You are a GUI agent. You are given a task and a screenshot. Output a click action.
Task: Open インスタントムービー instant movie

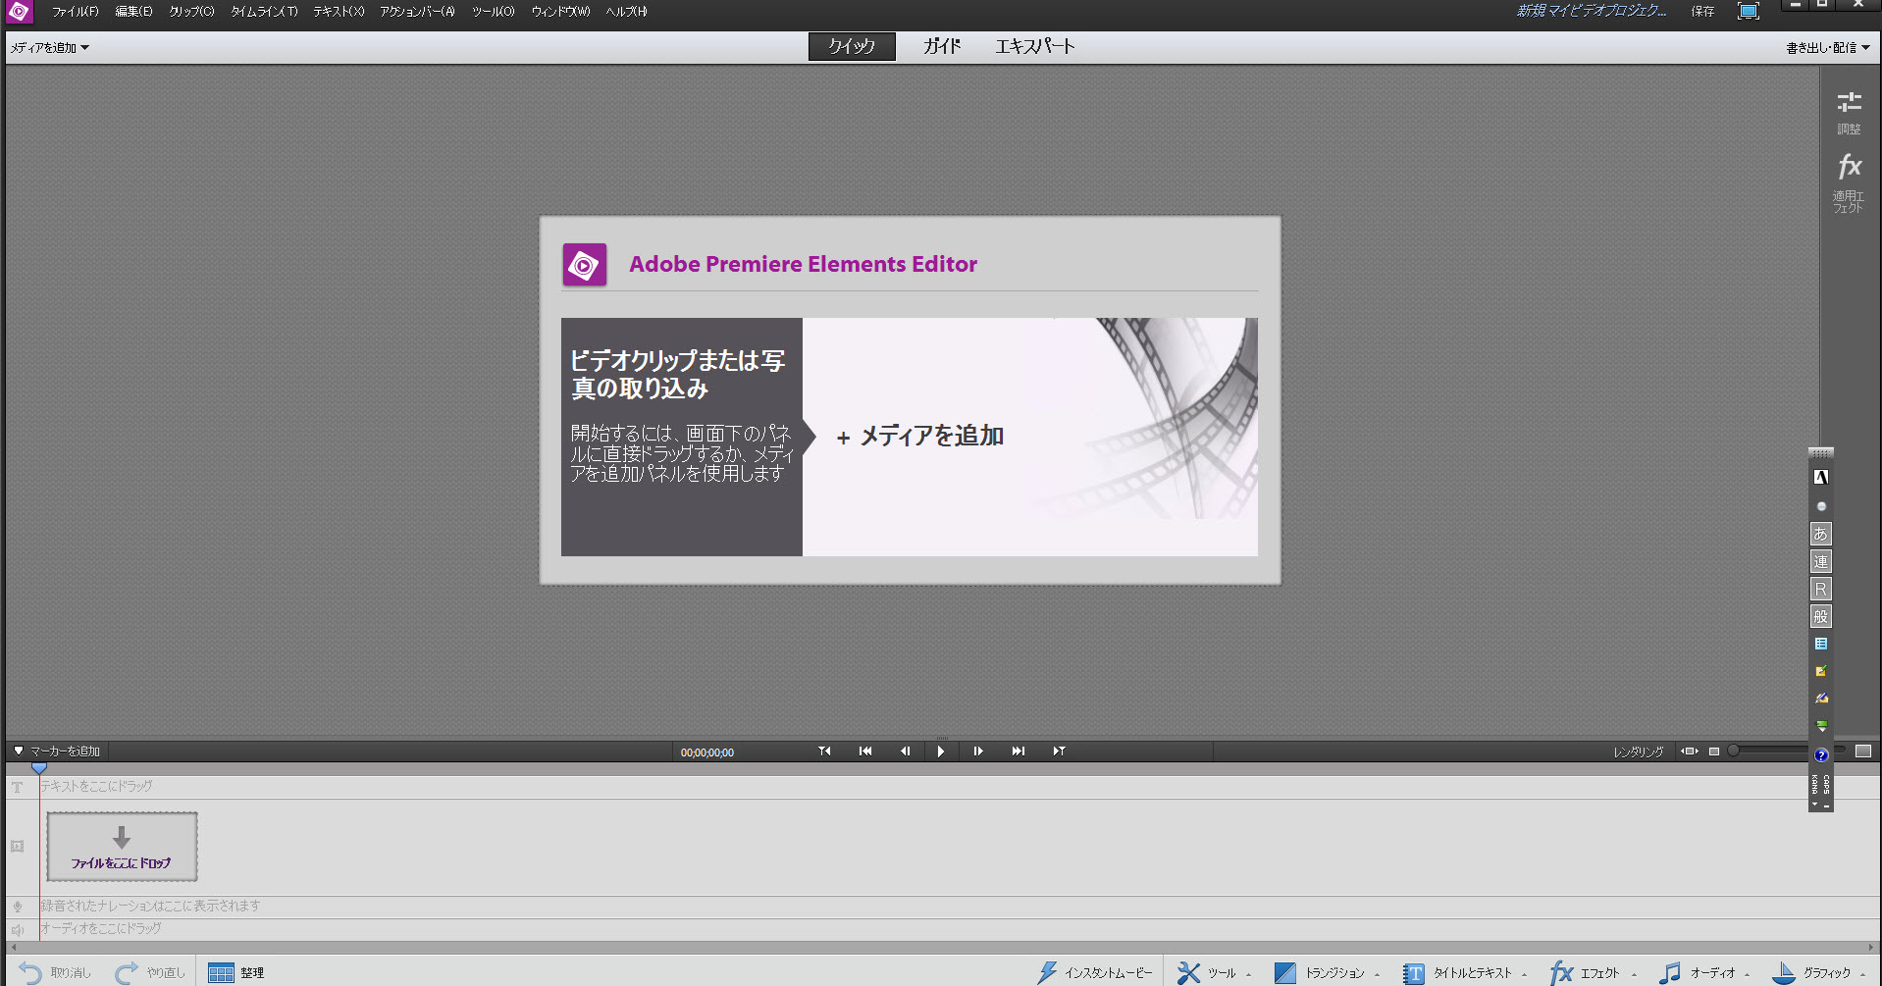[x=1095, y=972]
